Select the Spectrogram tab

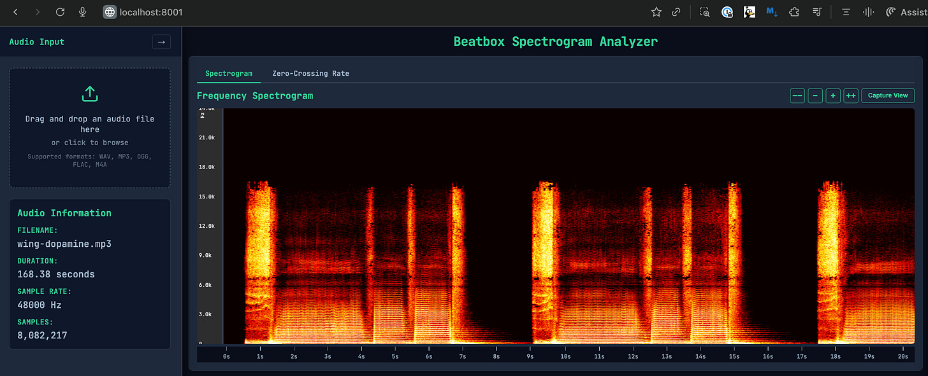pyautogui.click(x=229, y=73)
